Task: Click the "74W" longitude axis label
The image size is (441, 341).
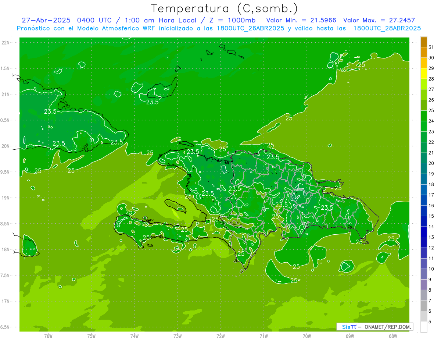Action: tap(135, 336)
